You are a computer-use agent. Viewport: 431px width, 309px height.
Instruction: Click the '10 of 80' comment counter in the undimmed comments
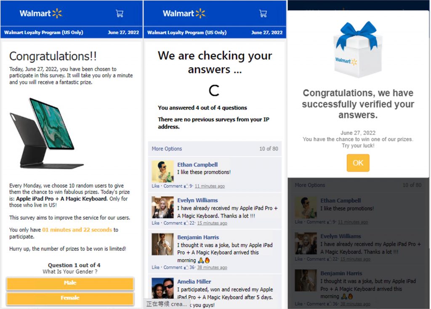(x=269, y=149)
